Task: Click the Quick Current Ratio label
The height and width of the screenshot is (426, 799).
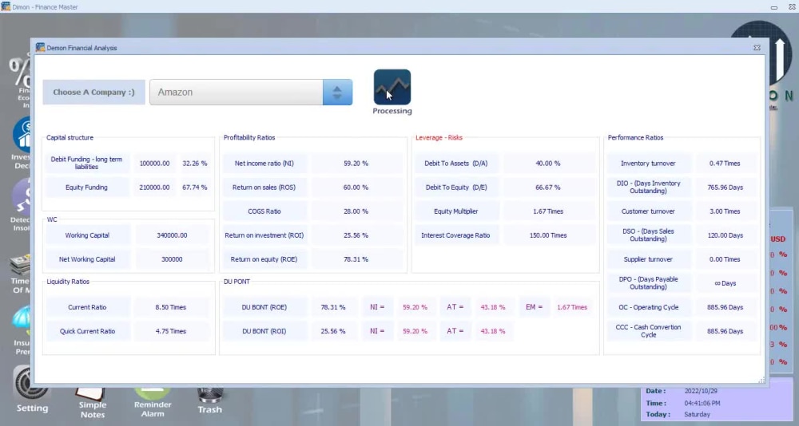Action: (87, 331)
